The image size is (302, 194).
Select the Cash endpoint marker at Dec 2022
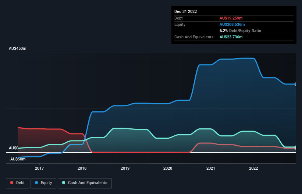[x=296, y=147]
